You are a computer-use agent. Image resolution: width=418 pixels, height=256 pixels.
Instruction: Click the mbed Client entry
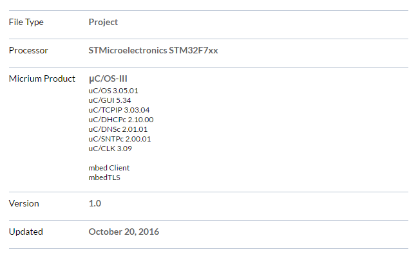[x=109, y=168]
